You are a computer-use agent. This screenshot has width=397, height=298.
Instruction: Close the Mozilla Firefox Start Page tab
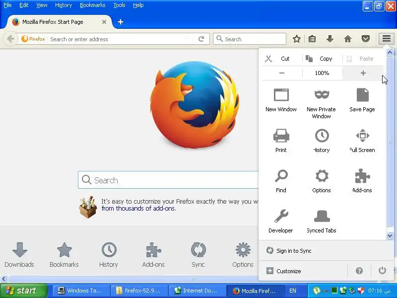(104, 22)
